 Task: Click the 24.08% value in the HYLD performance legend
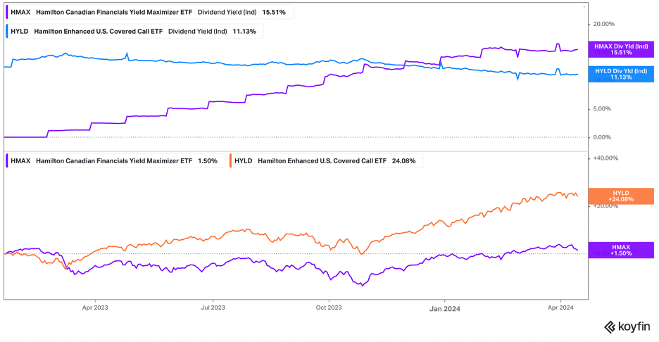tap(403, 160)
